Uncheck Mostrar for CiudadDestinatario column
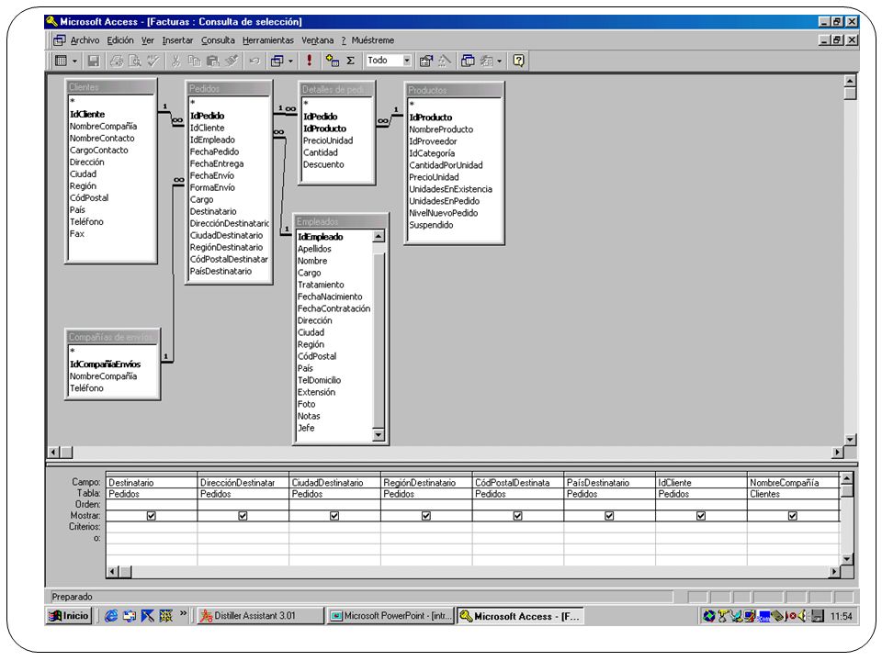Screen dimensions: 882x661 [x=334, y=515]
